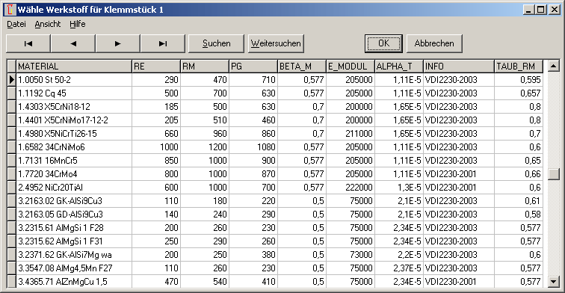This screenshot has height=293, width=565.
Task: Select material 1.4303 X5CrNi18-12
Action: click(74, 107)
